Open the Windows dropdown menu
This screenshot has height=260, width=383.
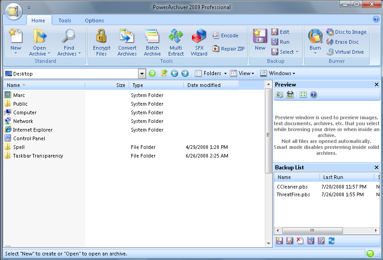pyautogui.click(x=278, y=73)
